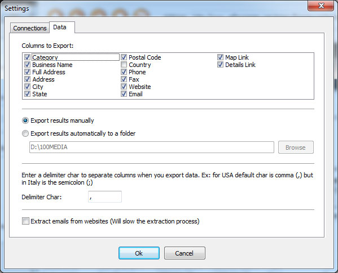Select Export results manually option
This screenshot has width=338, height=273.
tap(25, 120)
